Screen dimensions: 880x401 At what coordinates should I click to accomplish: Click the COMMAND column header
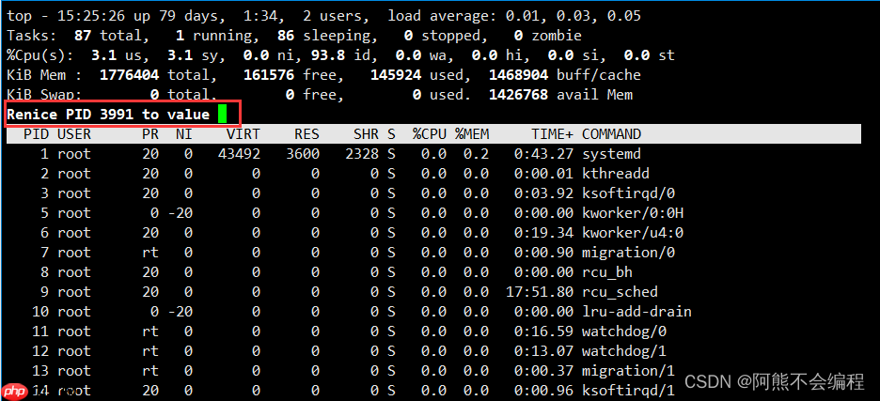(x=611, y=134)
